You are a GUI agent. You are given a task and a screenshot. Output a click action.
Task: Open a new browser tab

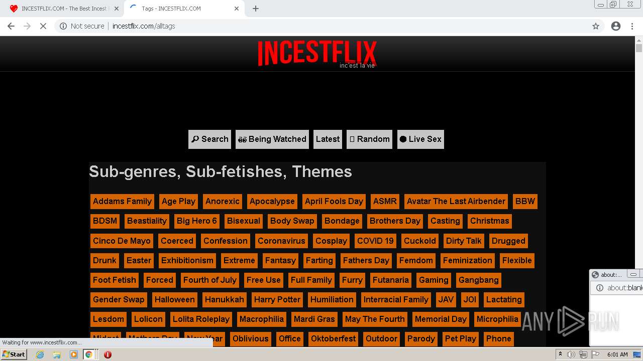(256, 9)
